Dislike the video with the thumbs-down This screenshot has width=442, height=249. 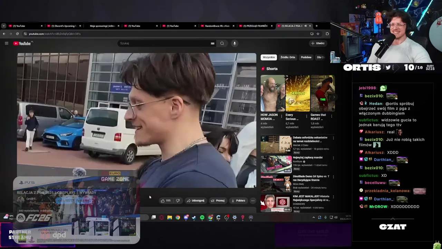click(178, 201)
